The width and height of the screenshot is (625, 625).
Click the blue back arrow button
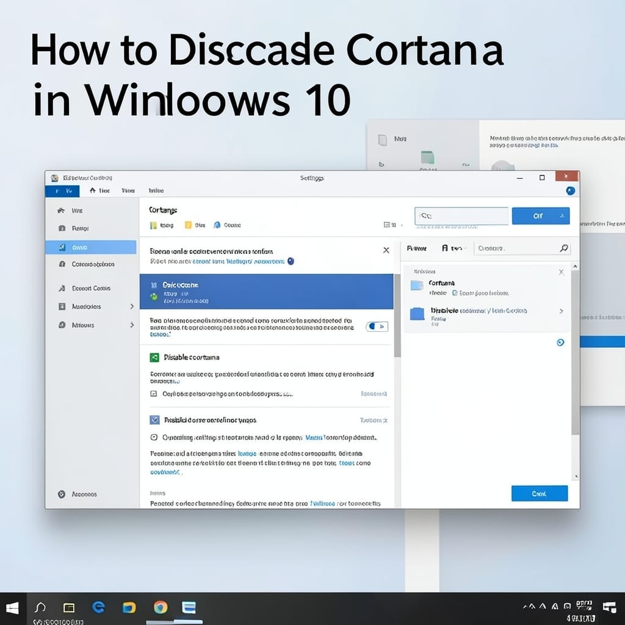[x=62, y=191]
